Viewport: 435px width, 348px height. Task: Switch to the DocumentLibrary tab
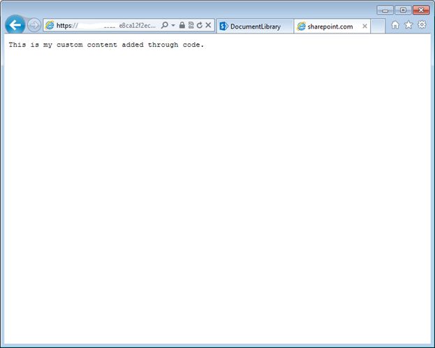pos(255,27)
